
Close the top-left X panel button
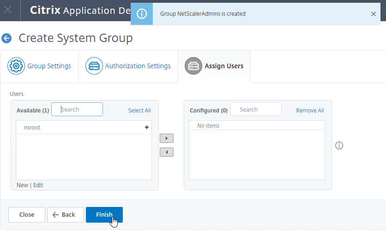tap(8, 10)
